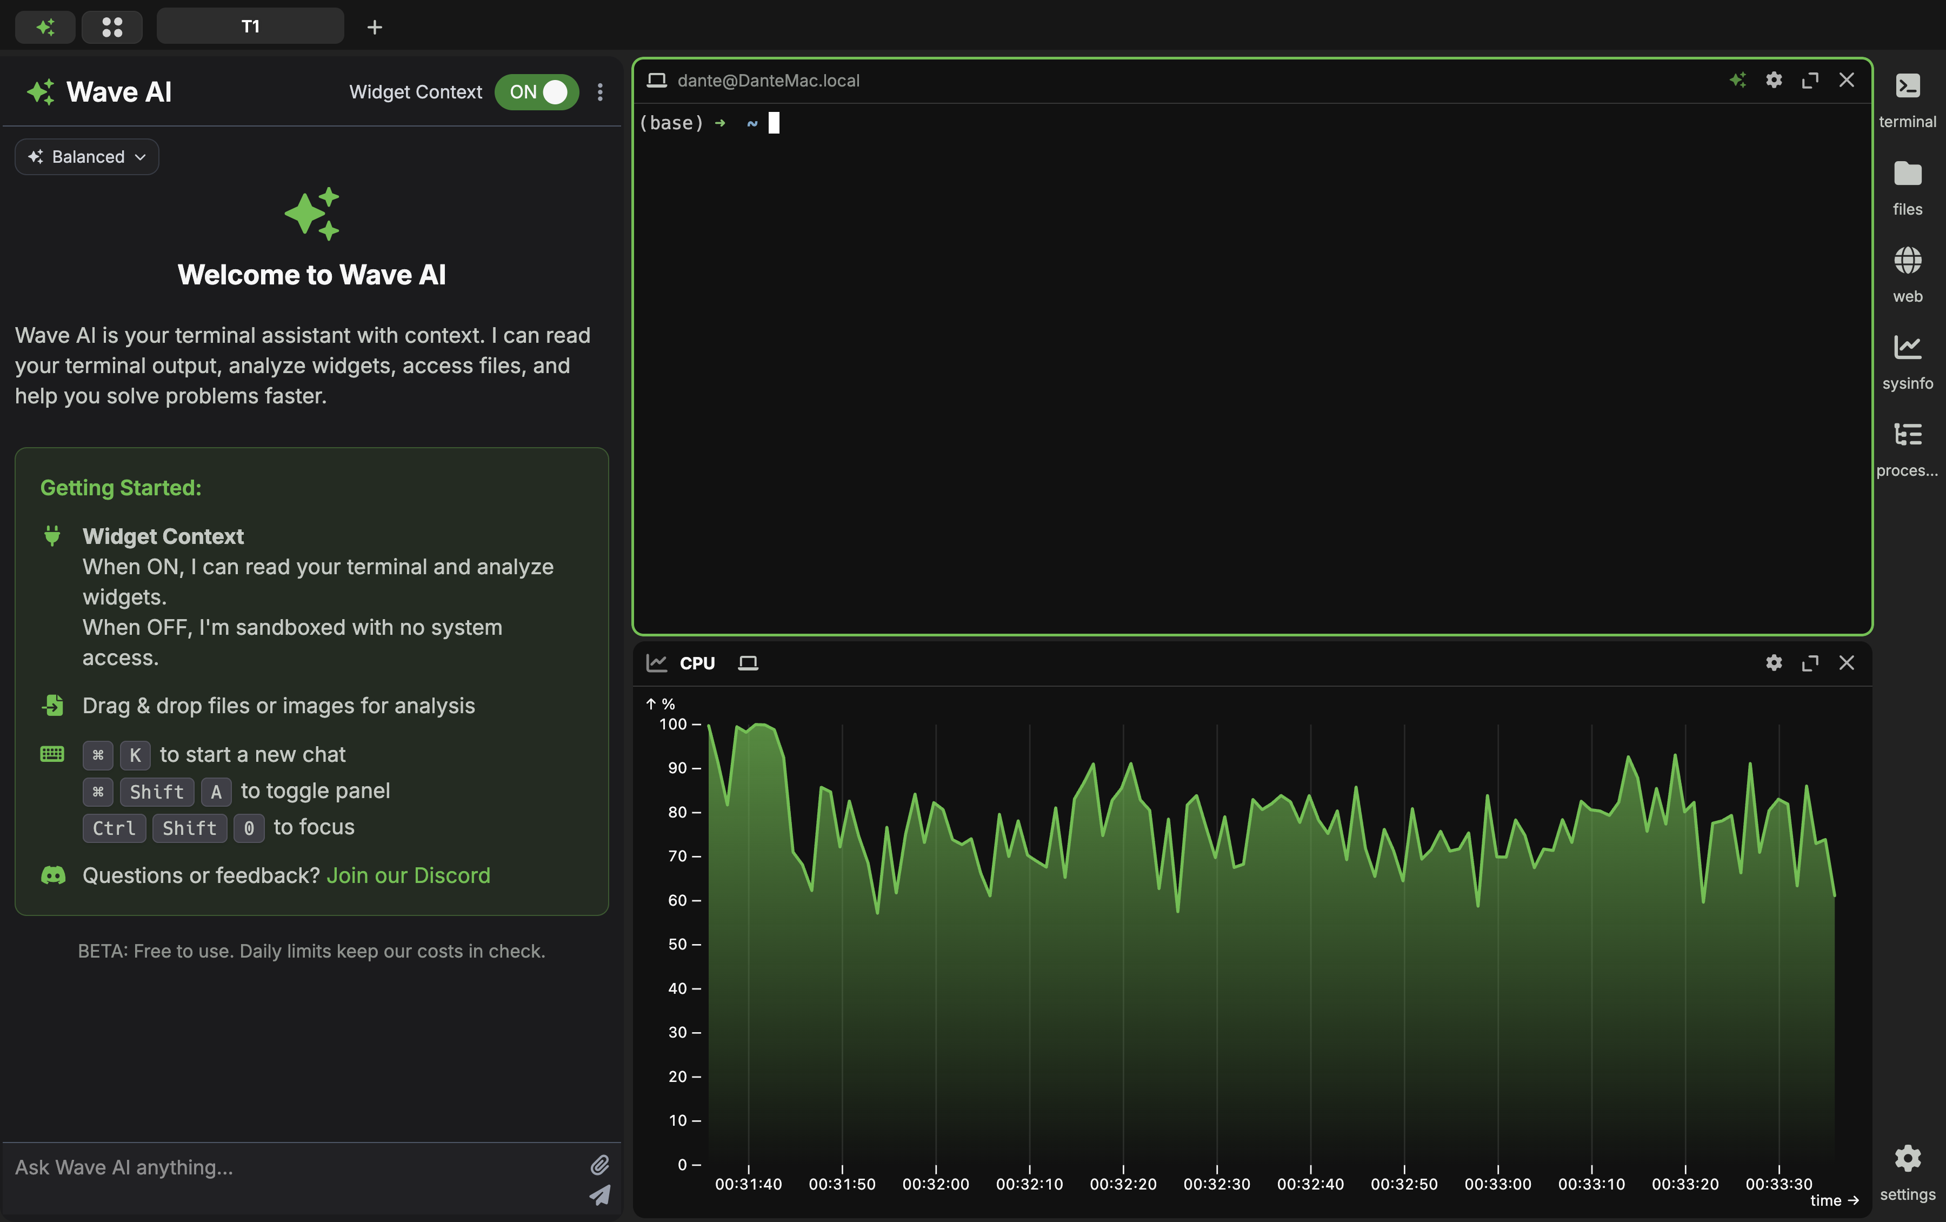Open the web widget from sidebar
This screenshot has height=1222, width=1946.
click(1908, 275)
